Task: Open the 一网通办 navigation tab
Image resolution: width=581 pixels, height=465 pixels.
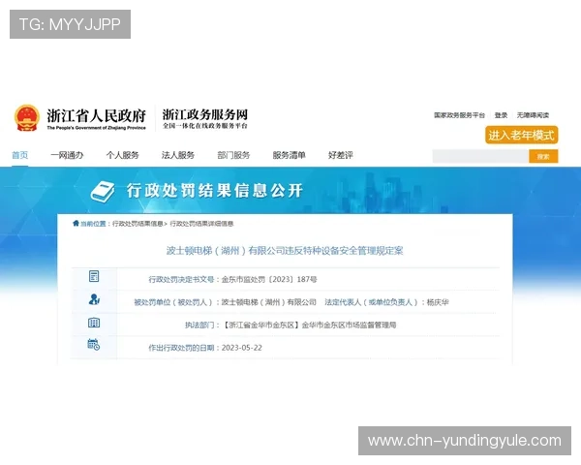Action: (67, 155)
